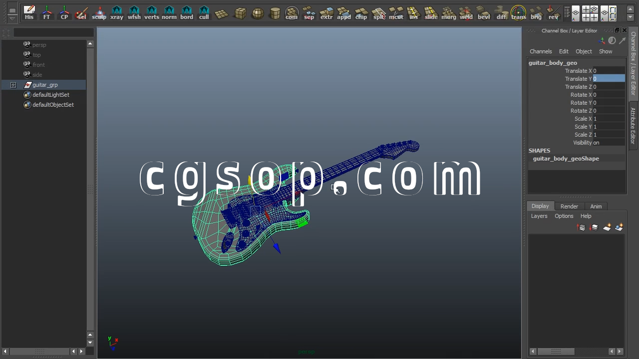639x359 pixels.
Task: Open the Help menu in Layer Editor
Action: (586, 216)
